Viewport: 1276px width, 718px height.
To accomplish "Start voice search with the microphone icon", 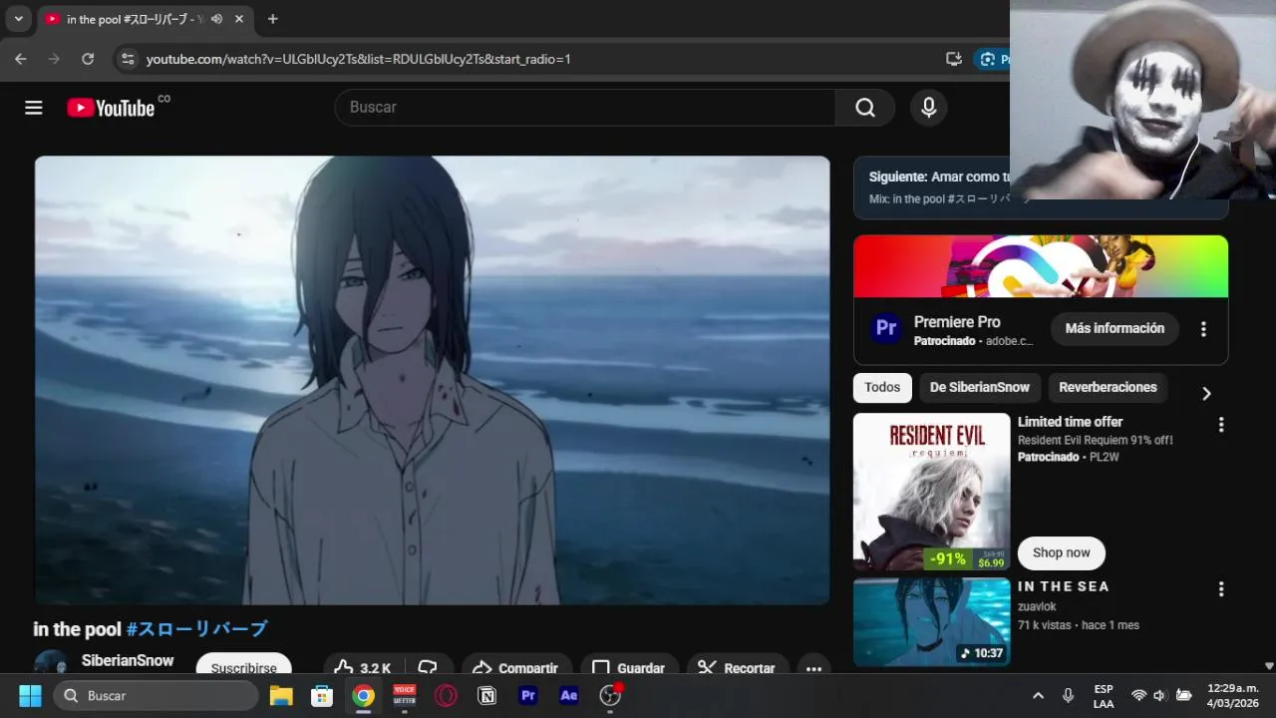I will 928,108.
